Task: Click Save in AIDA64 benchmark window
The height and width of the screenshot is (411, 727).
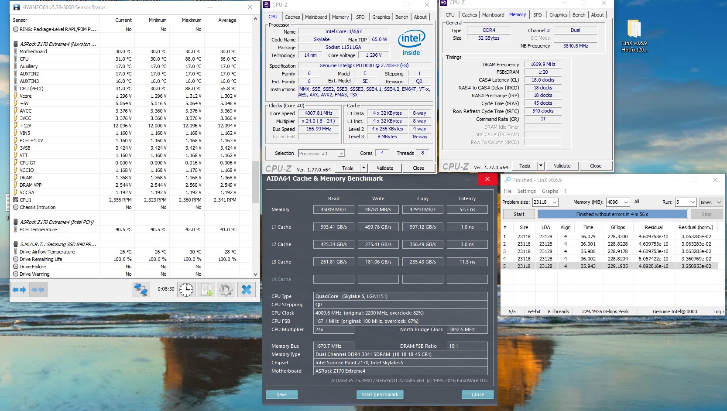Action: tap(281, 394)
